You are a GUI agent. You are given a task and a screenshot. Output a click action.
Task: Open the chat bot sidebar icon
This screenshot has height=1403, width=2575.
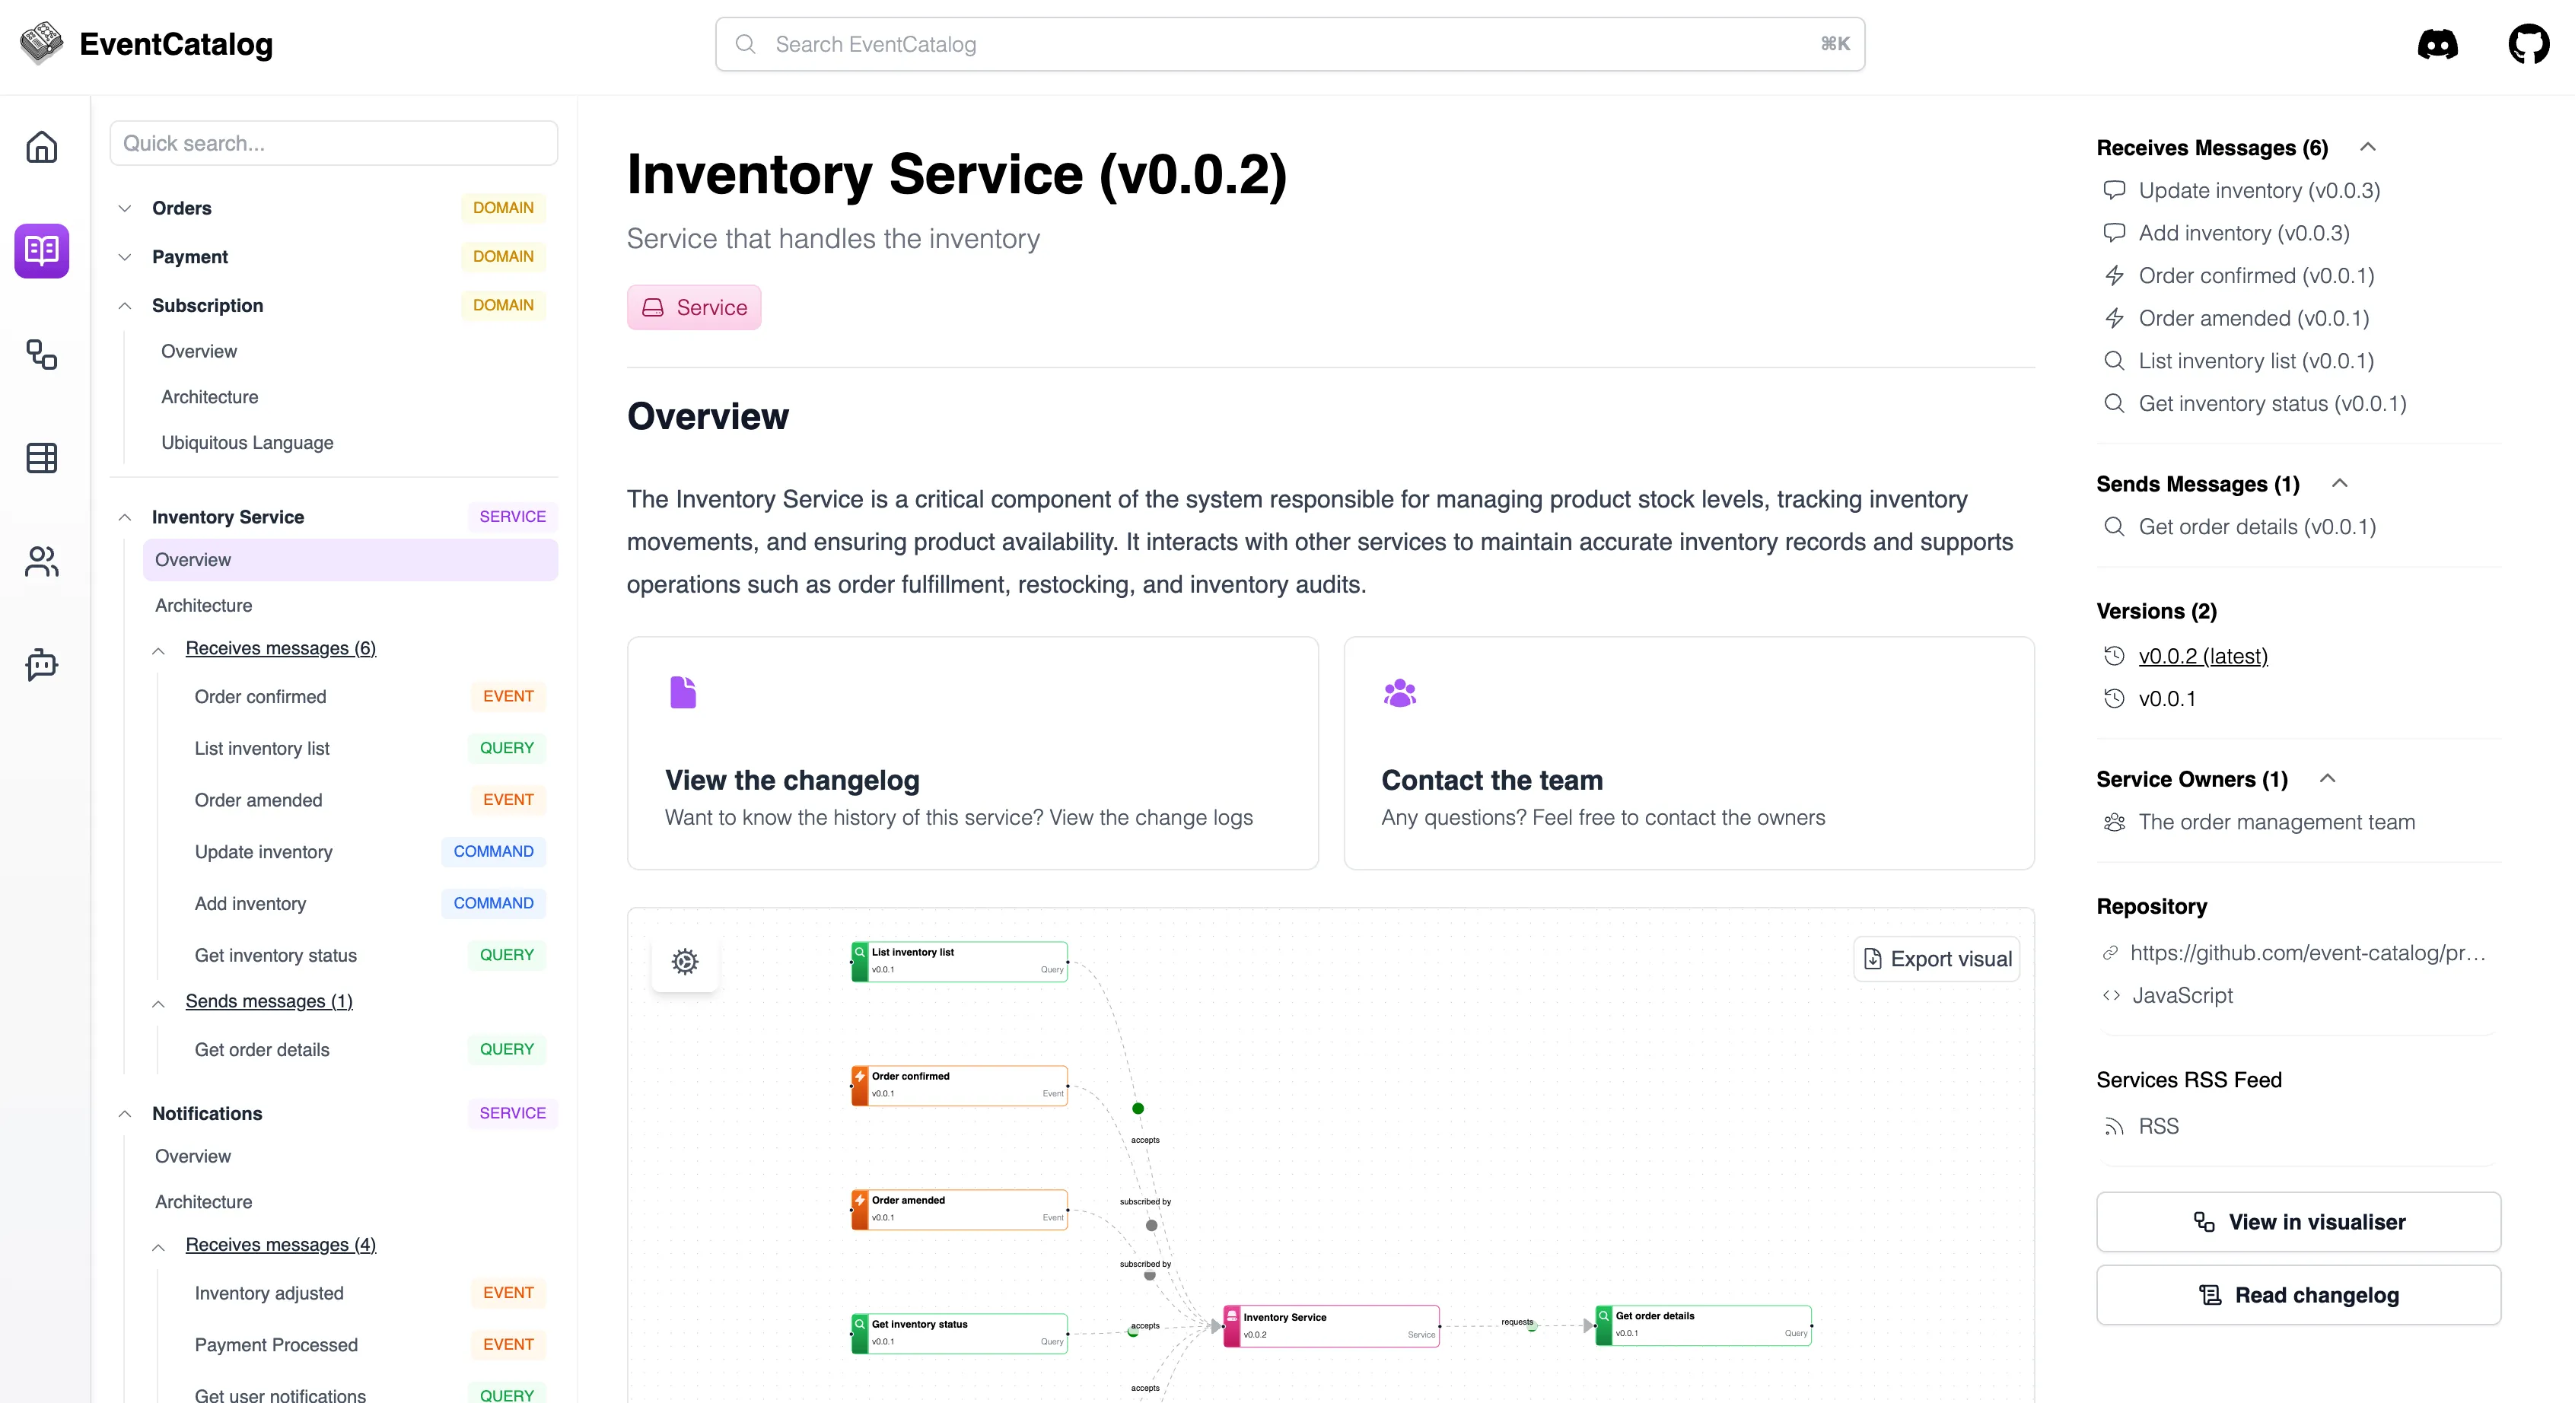pos(41,664)
